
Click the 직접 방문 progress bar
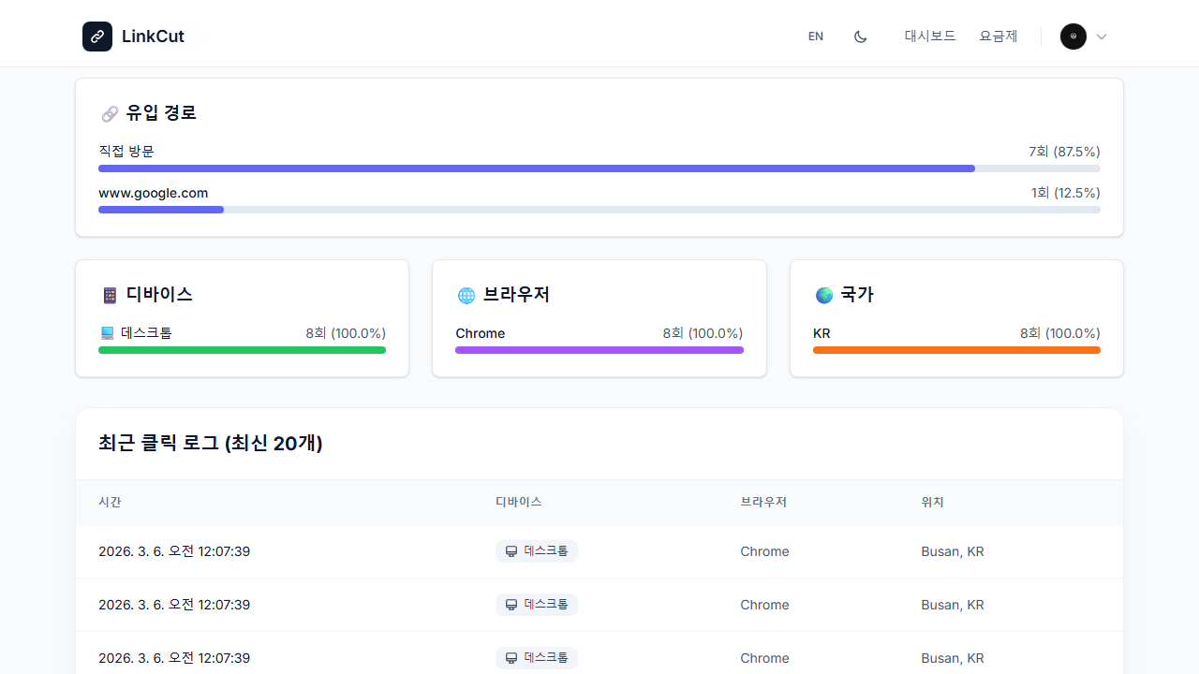click(599, 168)
